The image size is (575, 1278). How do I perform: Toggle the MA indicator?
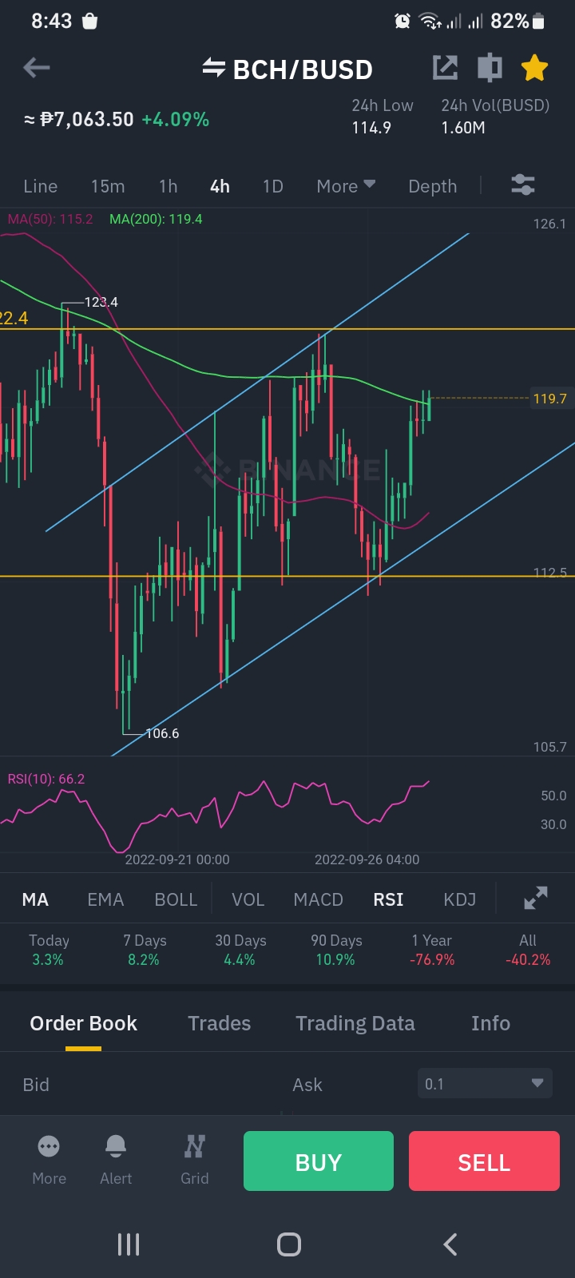coord(35,899)
